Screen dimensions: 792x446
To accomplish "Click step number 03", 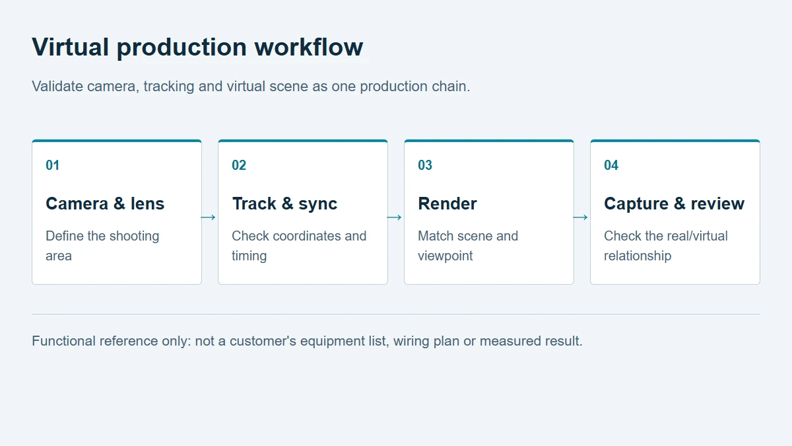I will pos(425,165).
